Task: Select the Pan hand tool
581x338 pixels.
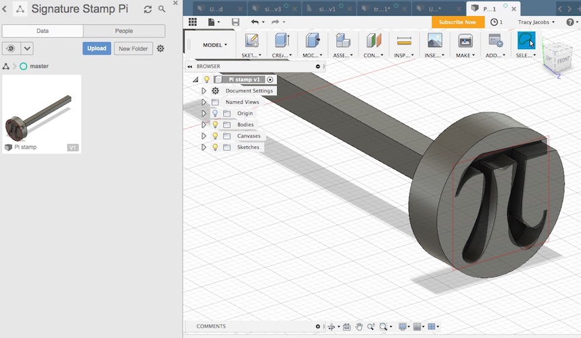Action: (358, 327)
